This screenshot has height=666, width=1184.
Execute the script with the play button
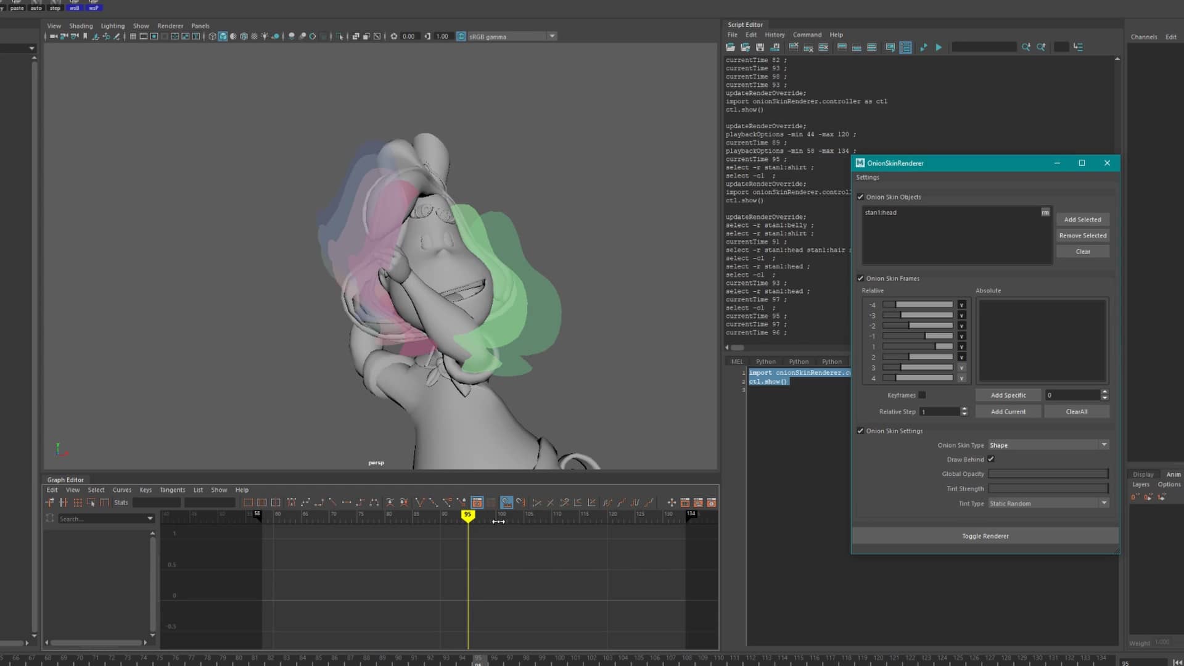[x=939, y=47]
